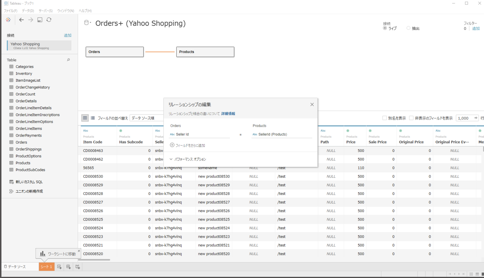Enable the 別名を表示 checkbox
The height and width of the screenshot is (278, 484).
(384, 118)
